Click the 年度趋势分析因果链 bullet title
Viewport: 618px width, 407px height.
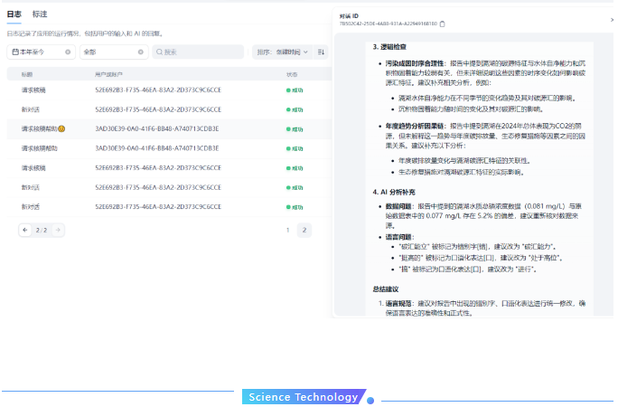point(414,127)
